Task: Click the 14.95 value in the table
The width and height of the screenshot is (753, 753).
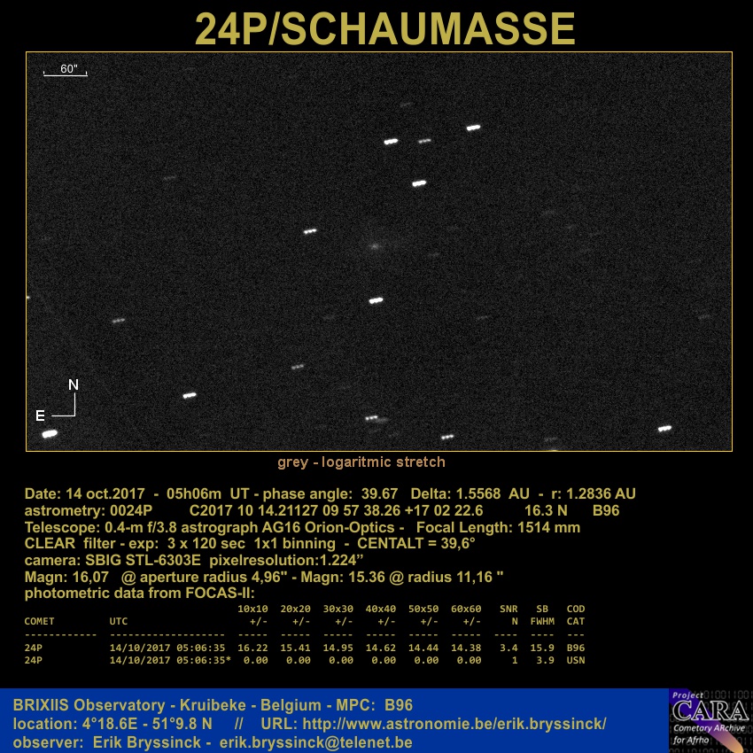Action: [x=338, y=648]
